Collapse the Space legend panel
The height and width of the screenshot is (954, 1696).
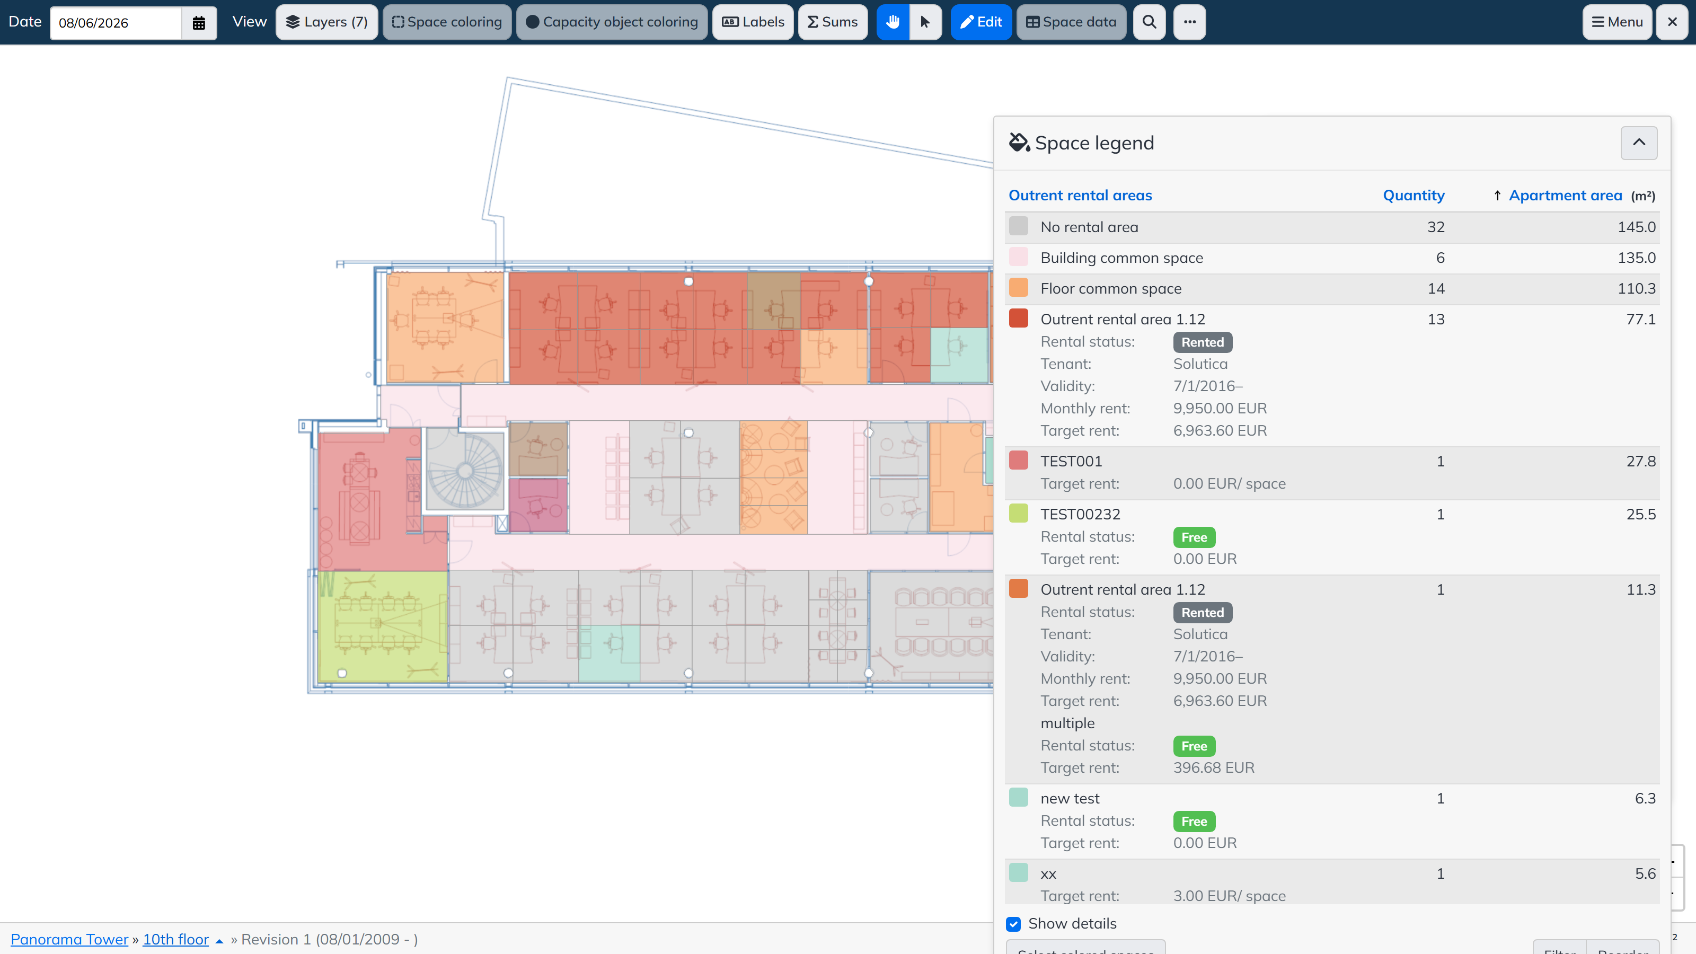click(1639, 143)
